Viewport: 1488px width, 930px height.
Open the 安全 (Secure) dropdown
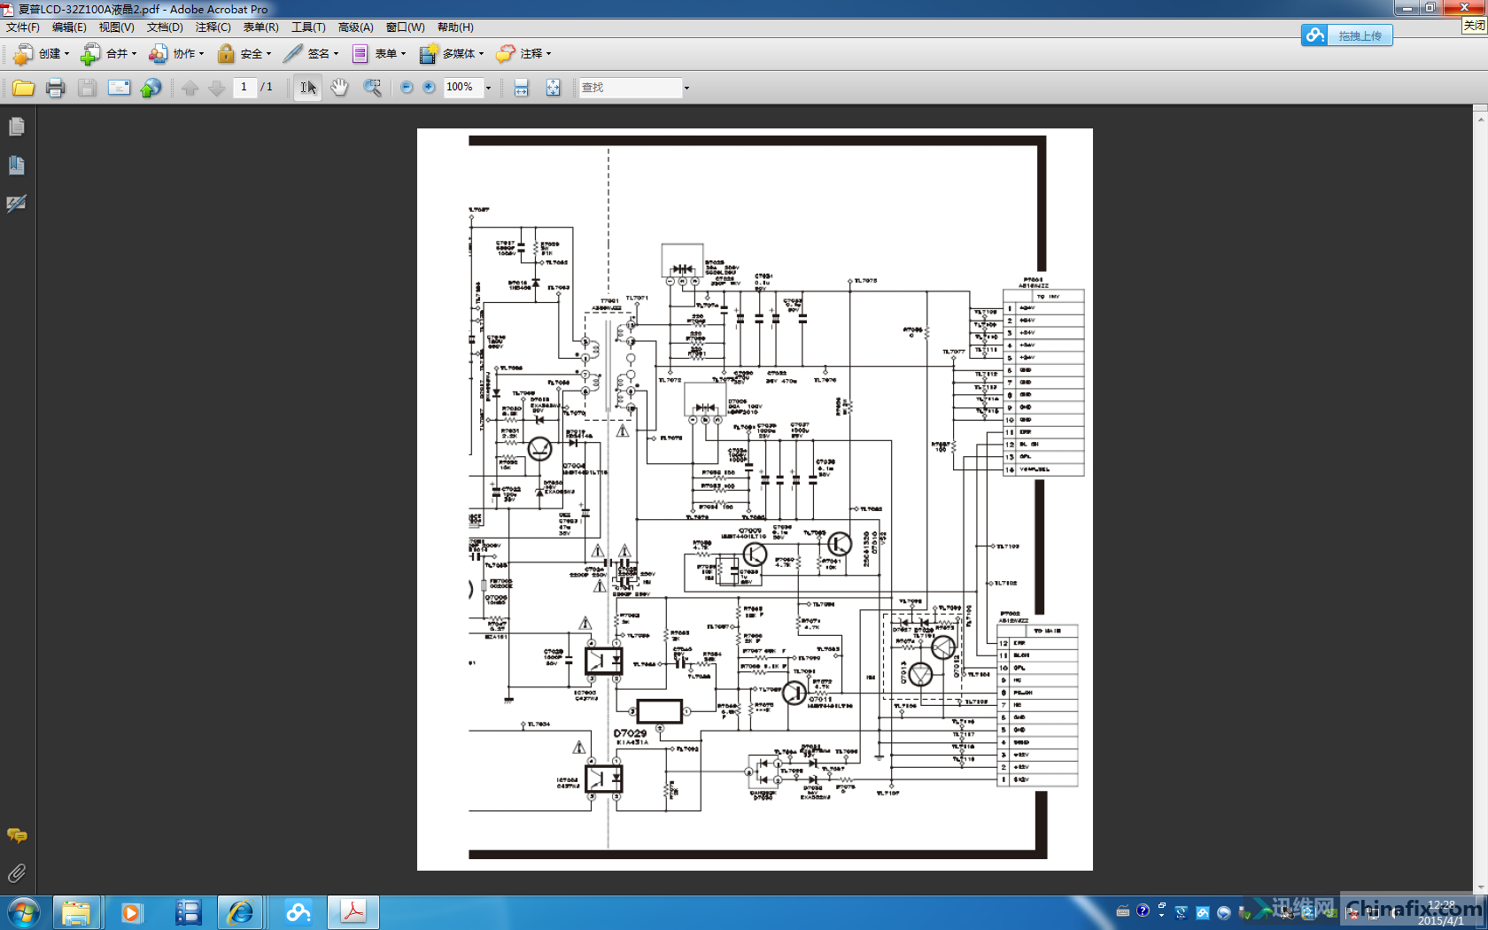244,54
